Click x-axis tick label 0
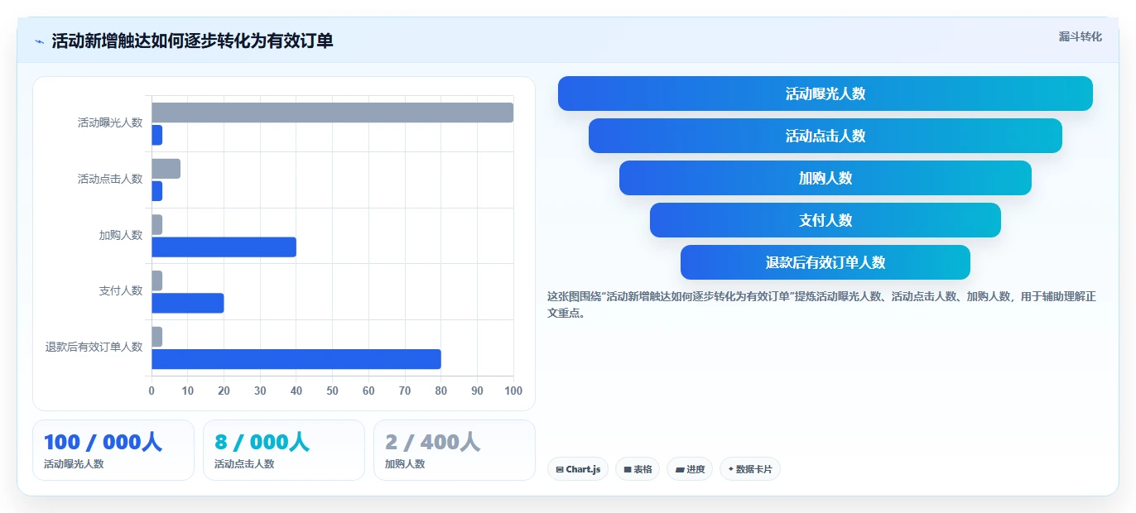This screenshot has height=513, width=1136. 152,391
